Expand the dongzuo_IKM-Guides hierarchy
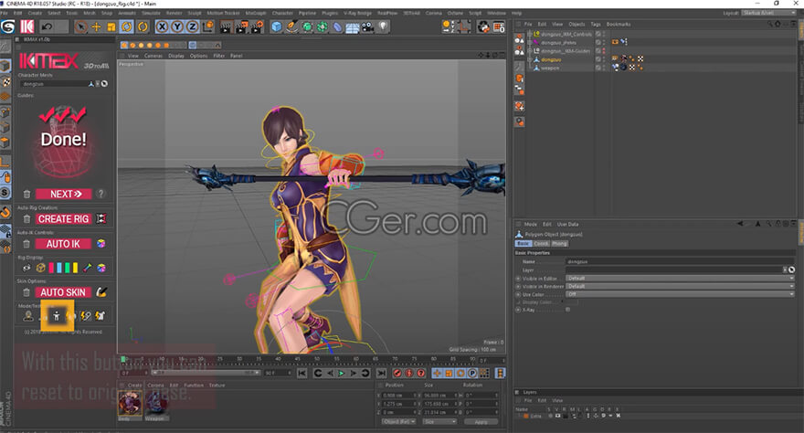 click(530, 51)
